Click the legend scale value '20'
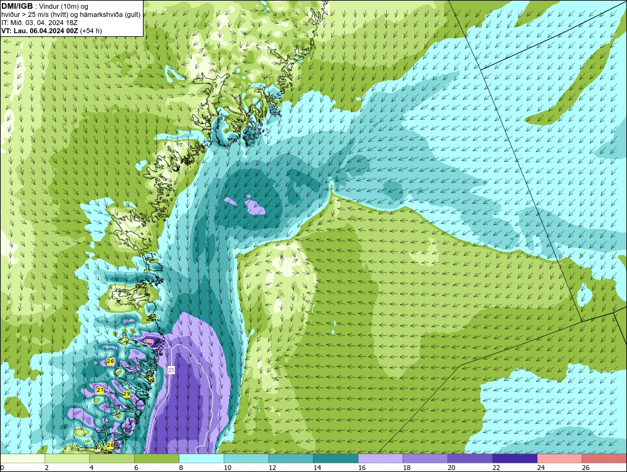Screen dimensions: 627x472 click(451, 468)
